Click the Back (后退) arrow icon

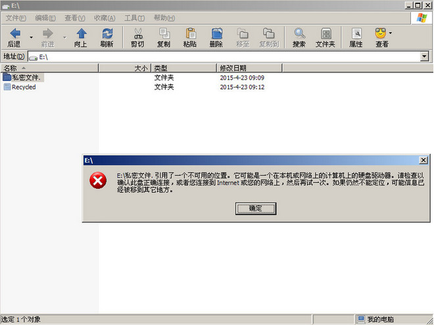point(15,34)
